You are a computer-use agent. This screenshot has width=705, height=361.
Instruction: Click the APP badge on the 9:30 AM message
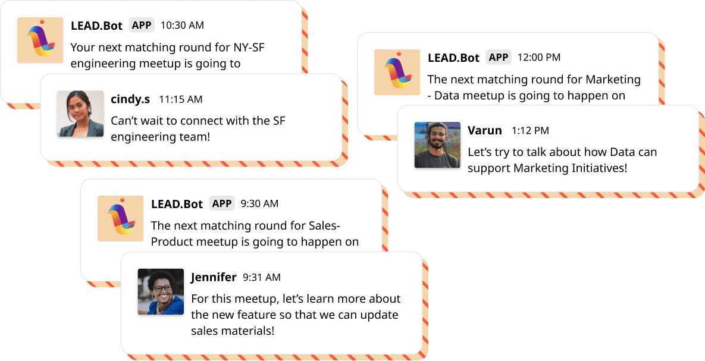click(222, 203)
